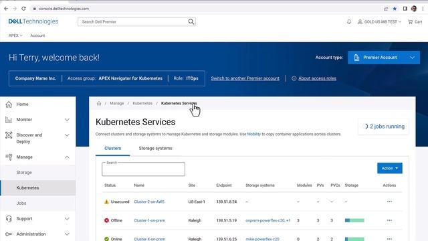
Task: Click the Support headset icon in the sidebar
Action: coord(9,219)
